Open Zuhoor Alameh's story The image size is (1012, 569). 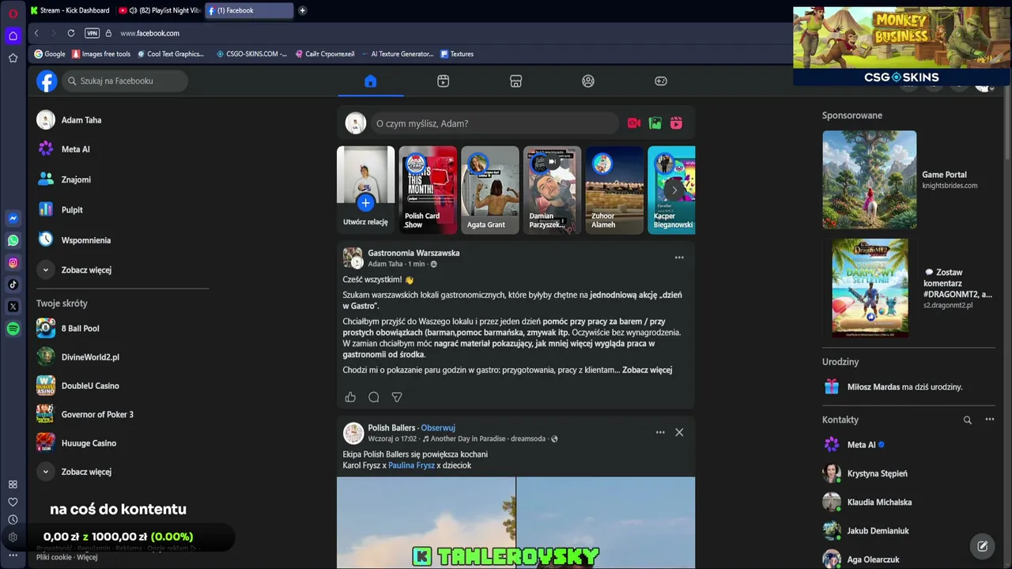(x=614, y=190)
